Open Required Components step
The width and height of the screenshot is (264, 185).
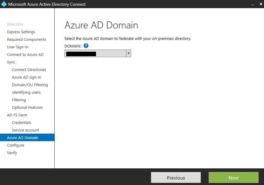point(26,40)
